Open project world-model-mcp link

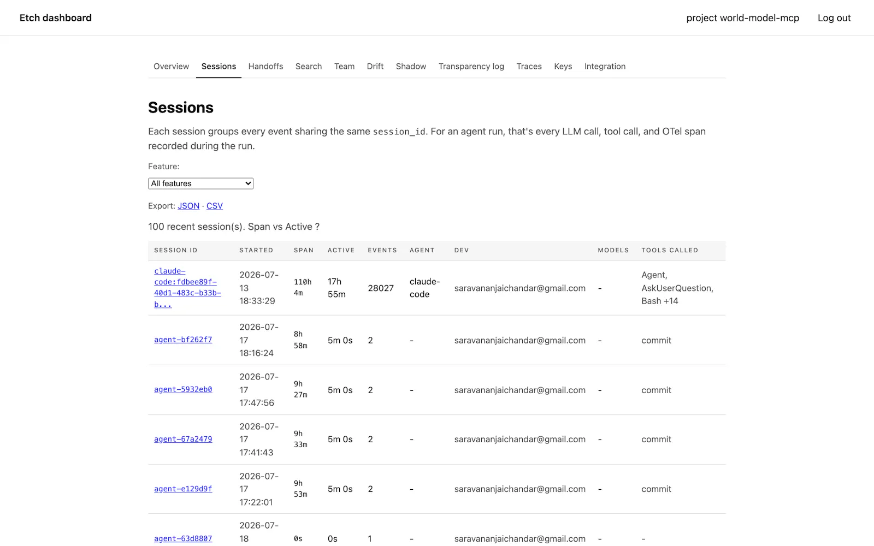(742, 18)
